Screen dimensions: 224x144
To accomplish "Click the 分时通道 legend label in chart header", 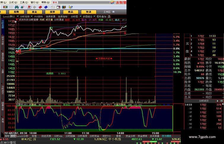I will [59, 20].
